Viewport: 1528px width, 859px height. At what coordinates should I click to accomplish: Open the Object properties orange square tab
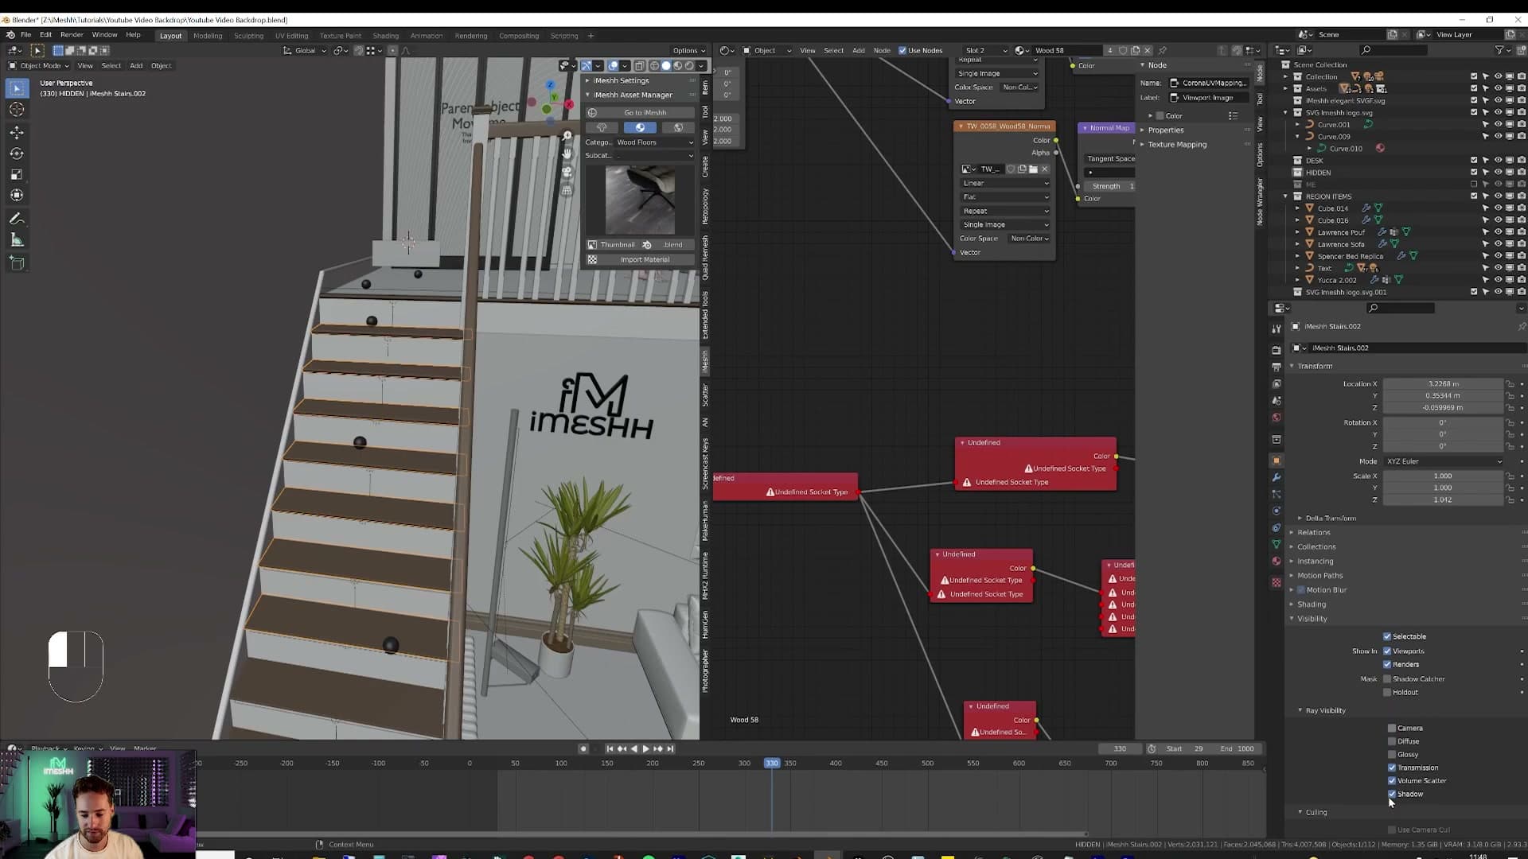[x=1277, y=461]
